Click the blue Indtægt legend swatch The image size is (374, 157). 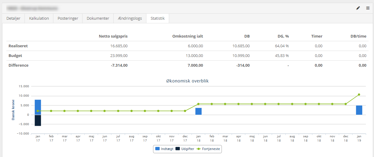tap(158, 149)
